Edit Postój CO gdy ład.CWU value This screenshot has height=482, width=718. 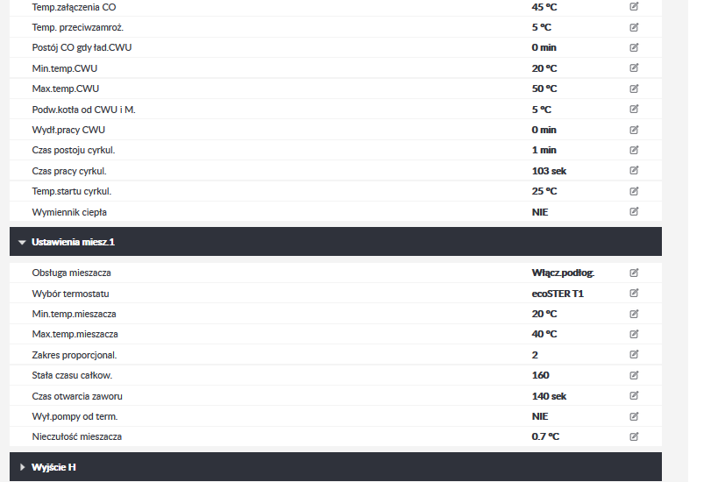click(634, 47)
